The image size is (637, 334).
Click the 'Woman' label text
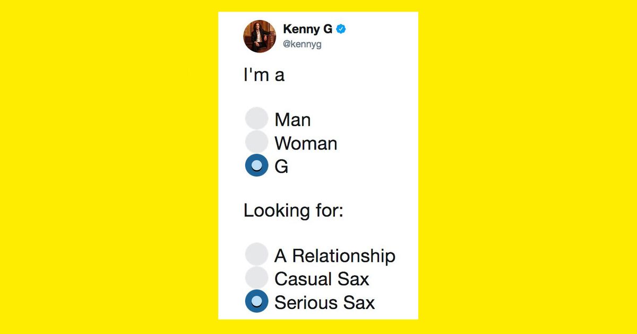click(x=305, y=143)
